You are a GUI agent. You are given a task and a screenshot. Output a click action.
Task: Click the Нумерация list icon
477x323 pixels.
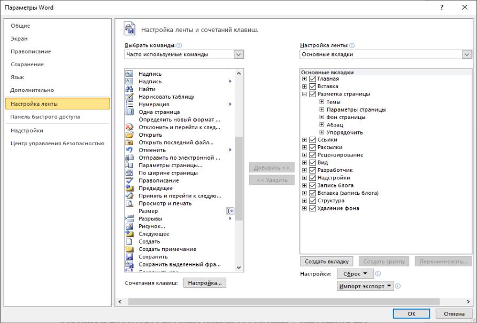click(x=129, y=104)
